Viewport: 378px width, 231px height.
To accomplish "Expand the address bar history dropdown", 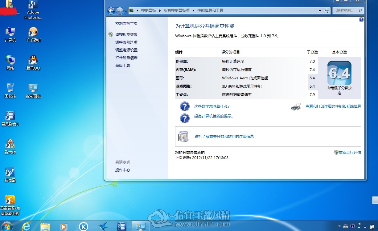I will (320, 10).
